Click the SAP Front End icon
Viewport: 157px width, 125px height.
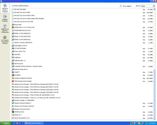13,64
